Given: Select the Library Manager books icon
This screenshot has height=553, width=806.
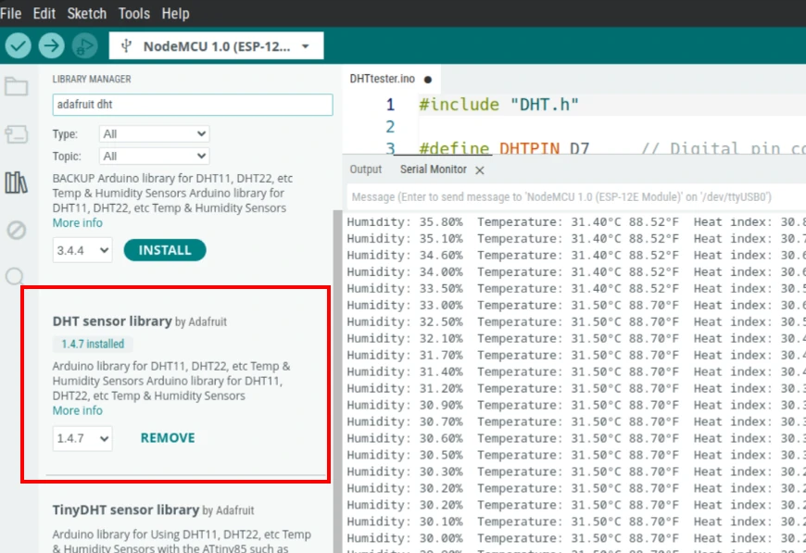Looking at the screenshot, I should pyautogui.click(x=16, y=182).
